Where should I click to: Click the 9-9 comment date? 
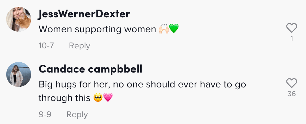45,114
